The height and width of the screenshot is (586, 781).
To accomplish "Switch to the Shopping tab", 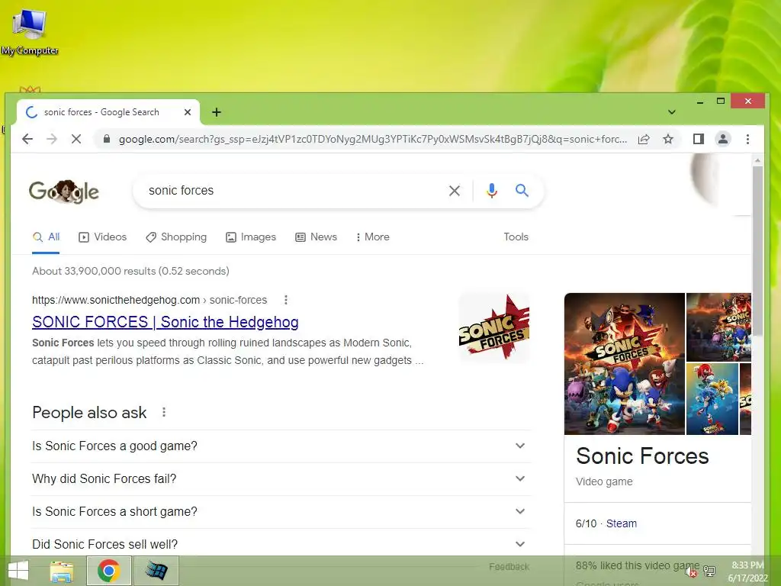I will point(176,237).
